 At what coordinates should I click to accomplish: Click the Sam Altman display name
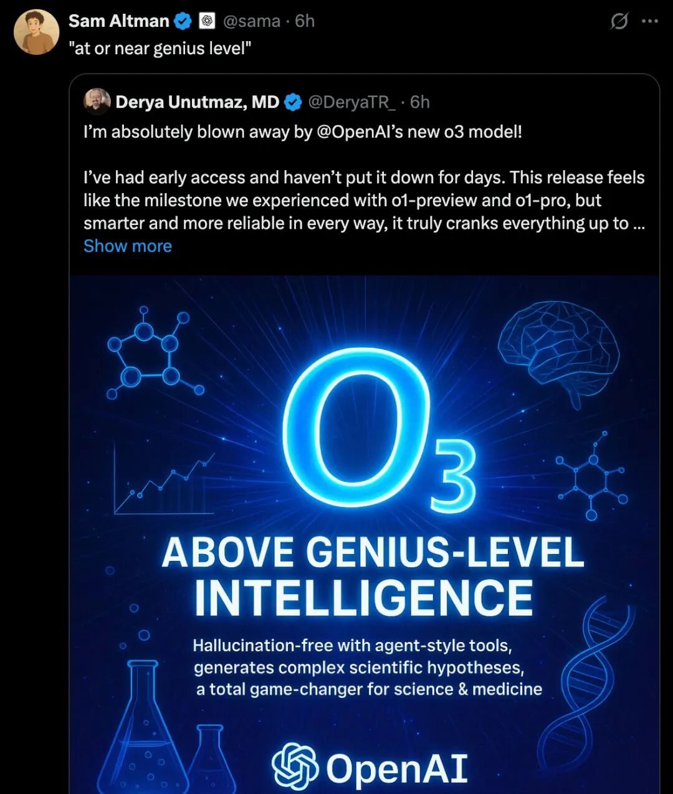[118, 21]
